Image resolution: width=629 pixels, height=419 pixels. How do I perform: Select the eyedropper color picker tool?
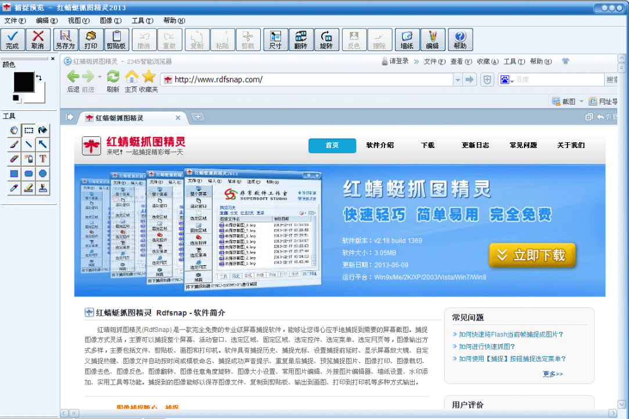click(x=14, y=188)
